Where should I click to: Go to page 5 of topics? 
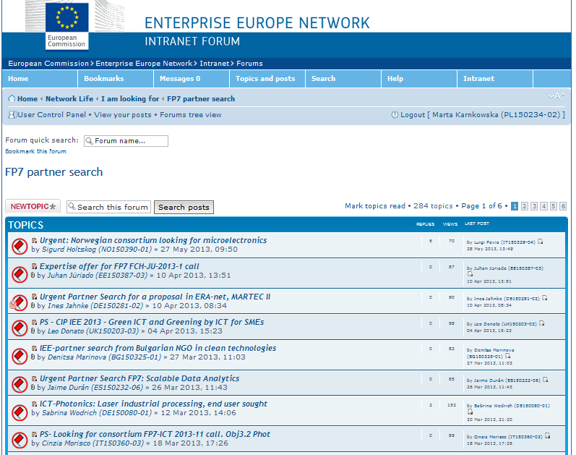click(553, 206)
